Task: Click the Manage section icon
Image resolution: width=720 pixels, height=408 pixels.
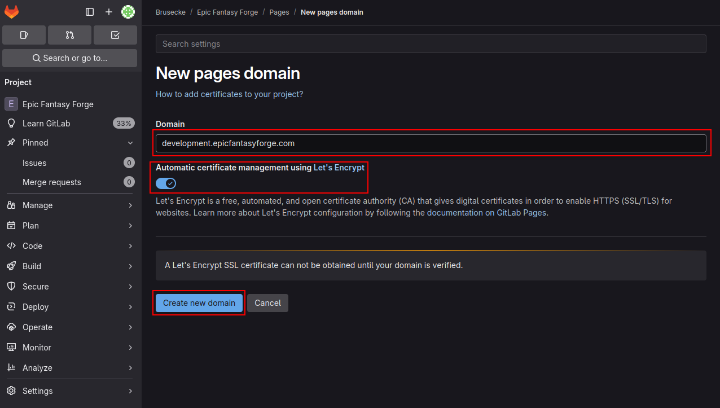Action: (x=11, y=205)
